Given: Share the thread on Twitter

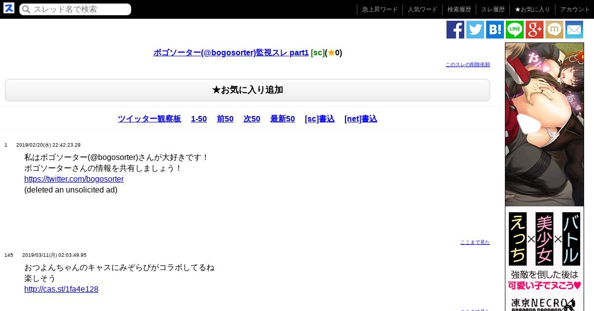Looking at the screenshot, I should (x=475, y=30).
